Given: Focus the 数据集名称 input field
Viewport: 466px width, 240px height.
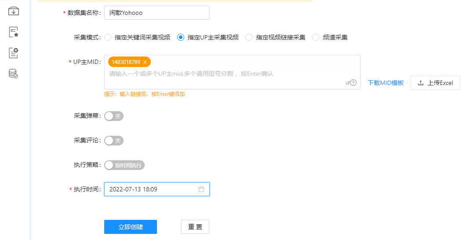Looking at the screenshot, I should tap(157, 13).
